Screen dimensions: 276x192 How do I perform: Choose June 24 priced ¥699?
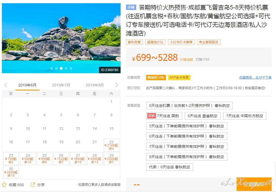point(28,159)
